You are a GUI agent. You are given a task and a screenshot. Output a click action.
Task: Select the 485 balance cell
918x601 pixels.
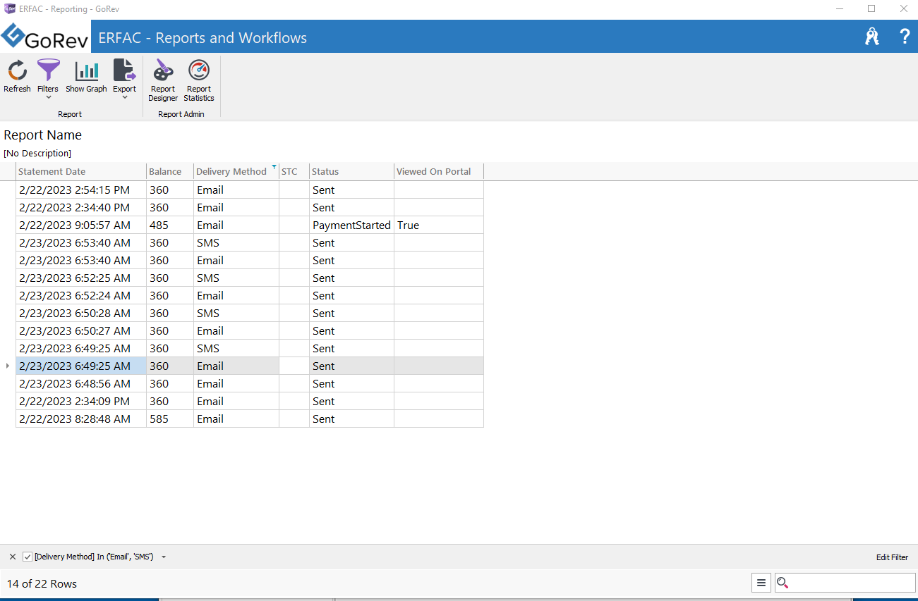170,225
